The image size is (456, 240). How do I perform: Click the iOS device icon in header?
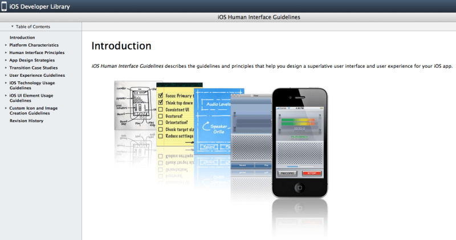coord(4,6)
